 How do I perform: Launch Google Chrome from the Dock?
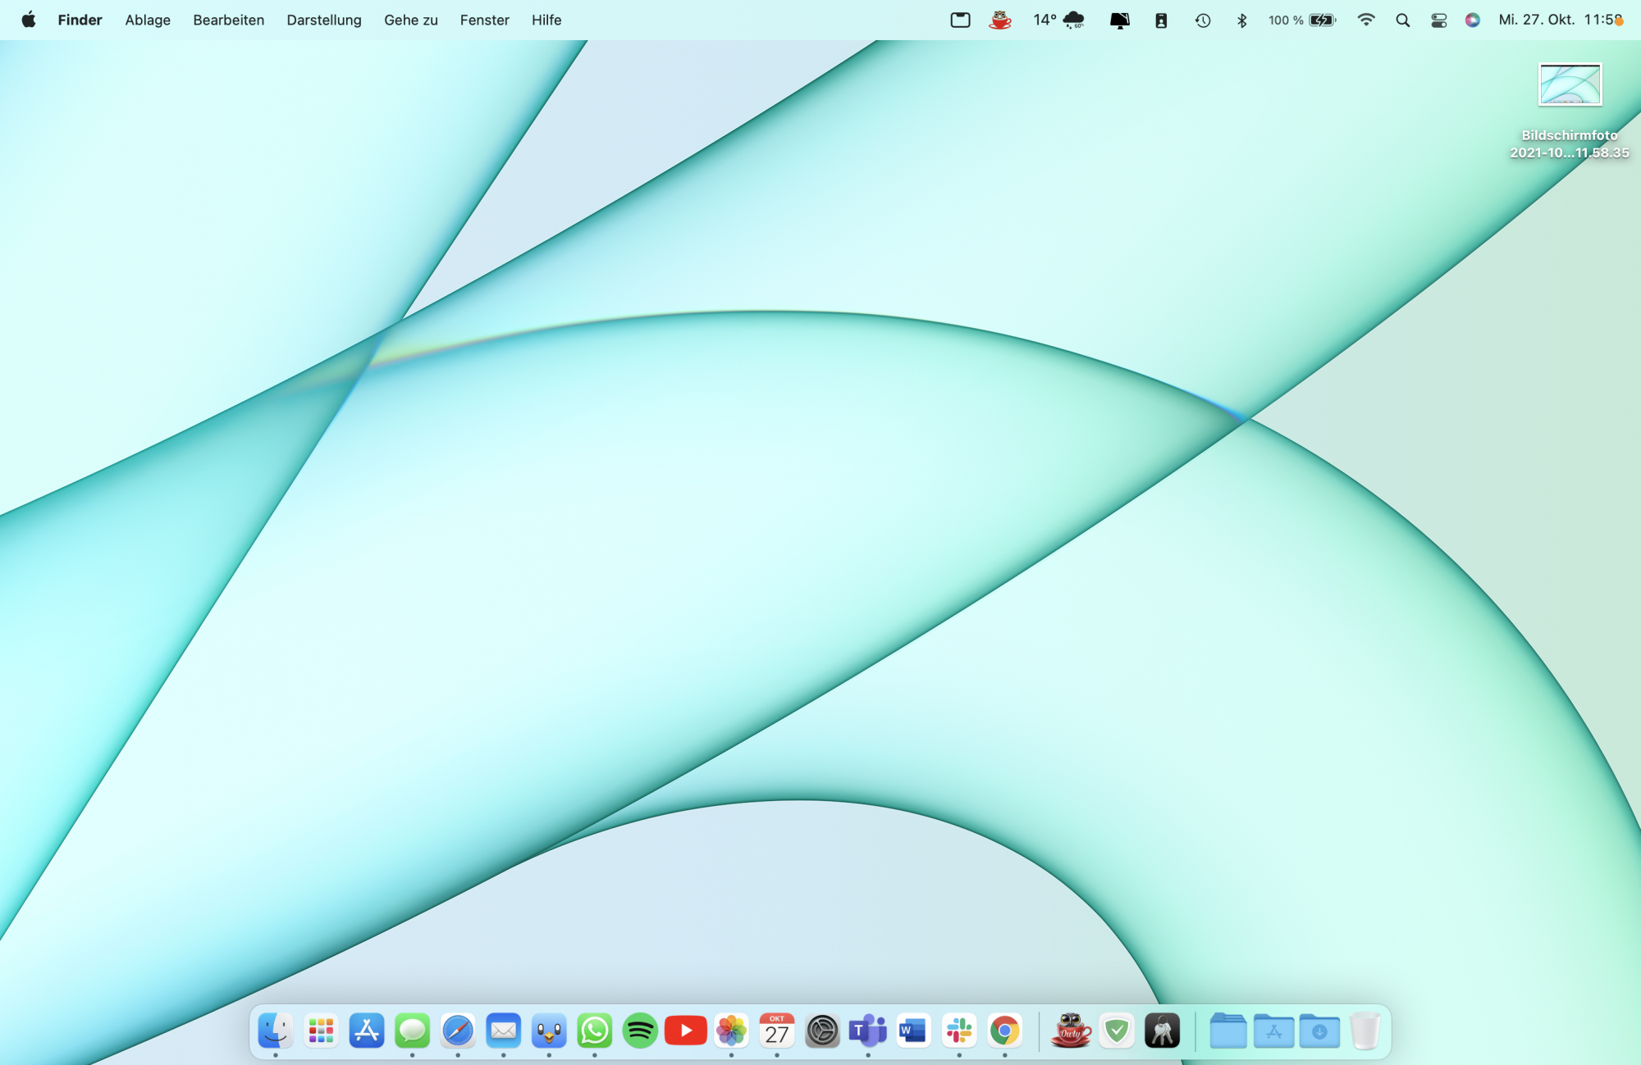[x=1004, y=1031]
